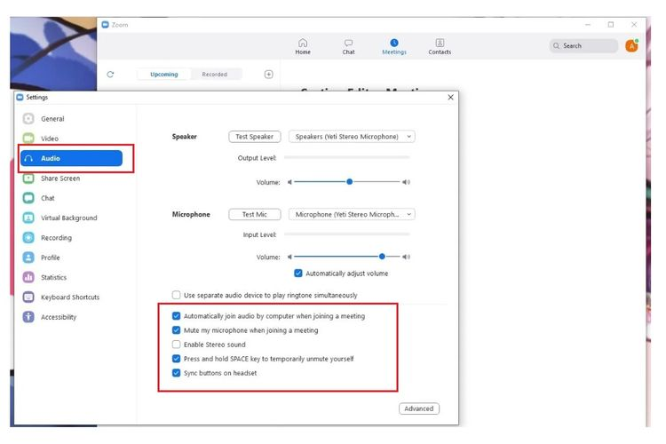Viewport: 666px width, 444px height.
Task: Click the orange profile avatar
Action: click(x=631, y=45)
